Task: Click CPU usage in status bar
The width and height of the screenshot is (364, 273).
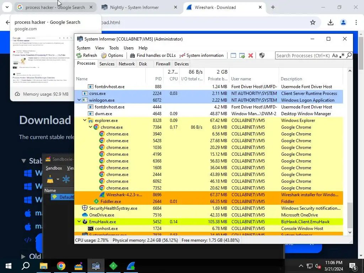Action: click(x=92, y=240)
